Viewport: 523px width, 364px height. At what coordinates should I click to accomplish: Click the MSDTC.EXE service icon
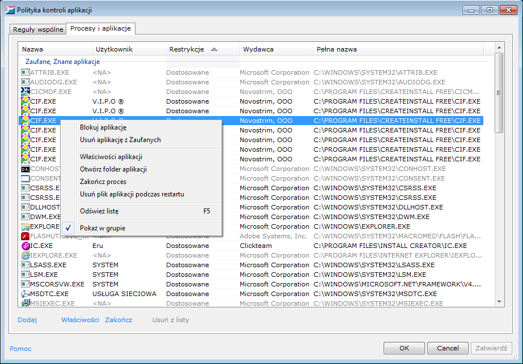pyautogui.click(x=25, y=294)
